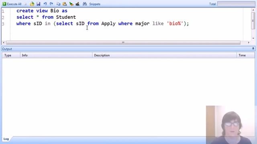Open a file with the folder icon
The image size is (257, 144).
32,4
